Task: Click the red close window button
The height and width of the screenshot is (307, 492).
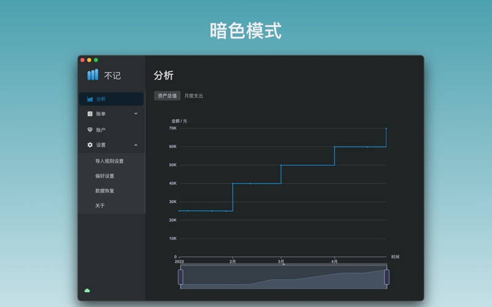Action: [x=82, y=60]
